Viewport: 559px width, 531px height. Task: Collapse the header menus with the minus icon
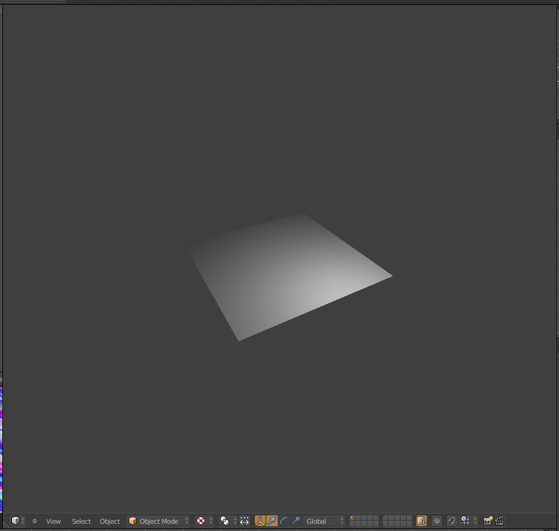(34, 521)
